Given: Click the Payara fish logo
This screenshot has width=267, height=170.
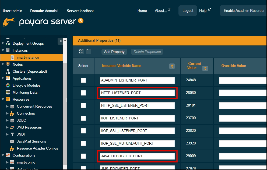Looking at the screenshot, I should [9, 22].
